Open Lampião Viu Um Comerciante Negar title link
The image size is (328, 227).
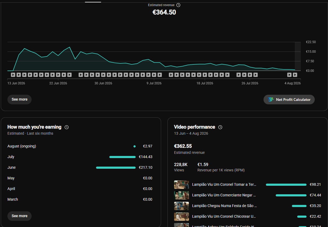(x=224, y=195)
